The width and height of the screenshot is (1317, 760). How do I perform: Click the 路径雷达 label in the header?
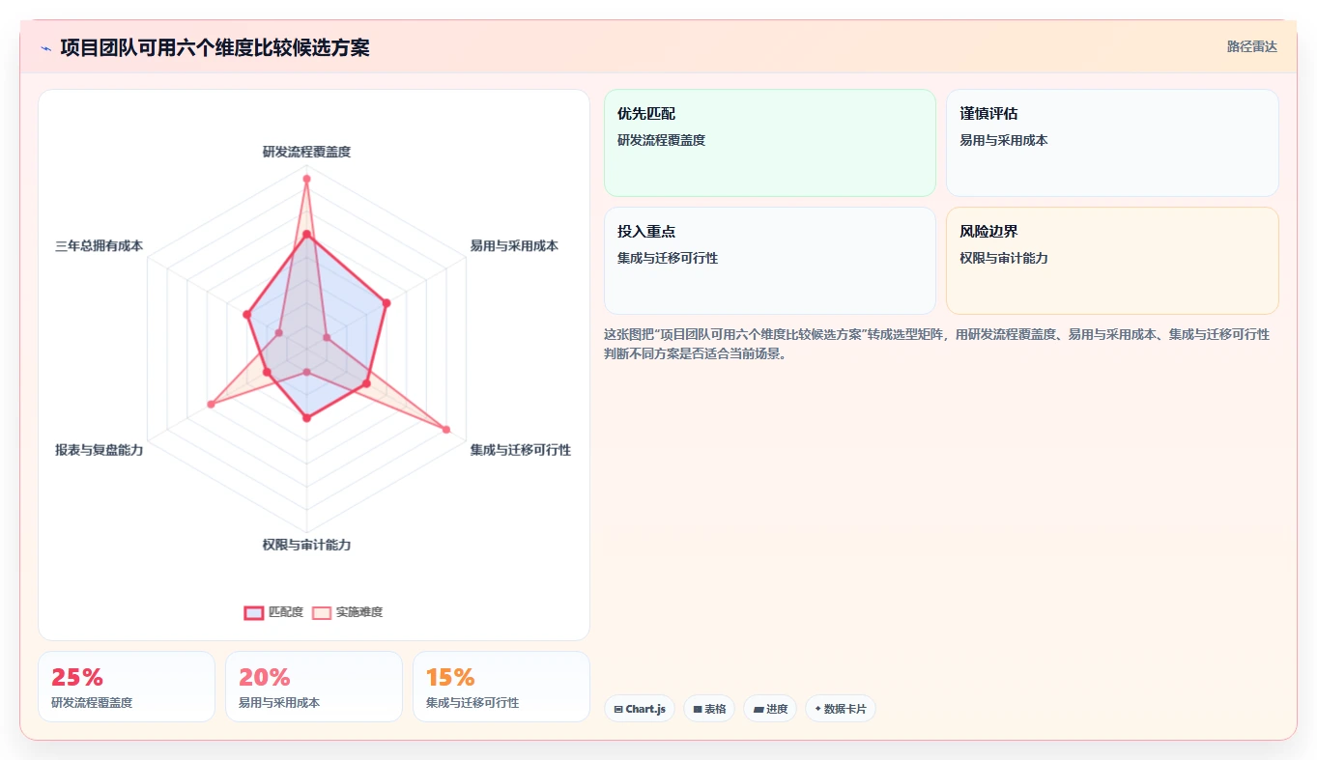click(1252, 46)
